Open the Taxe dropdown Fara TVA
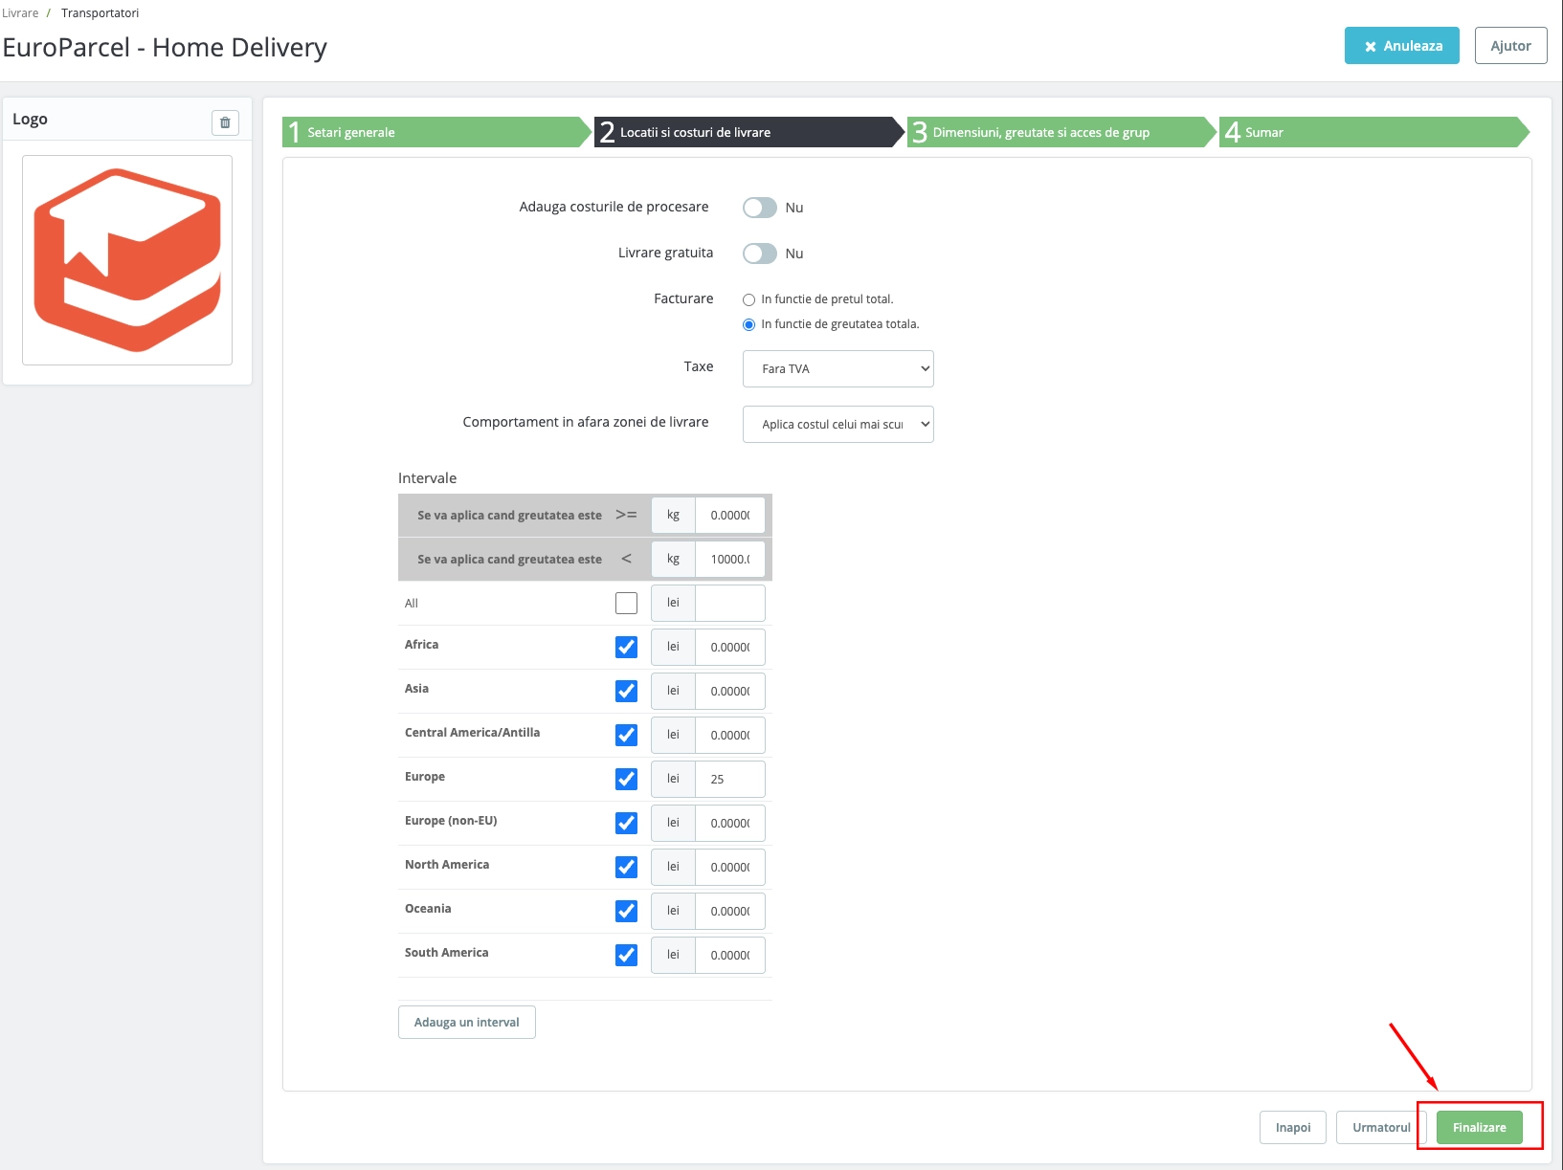Screen dimensions: 1563x1170 (838, 368)
